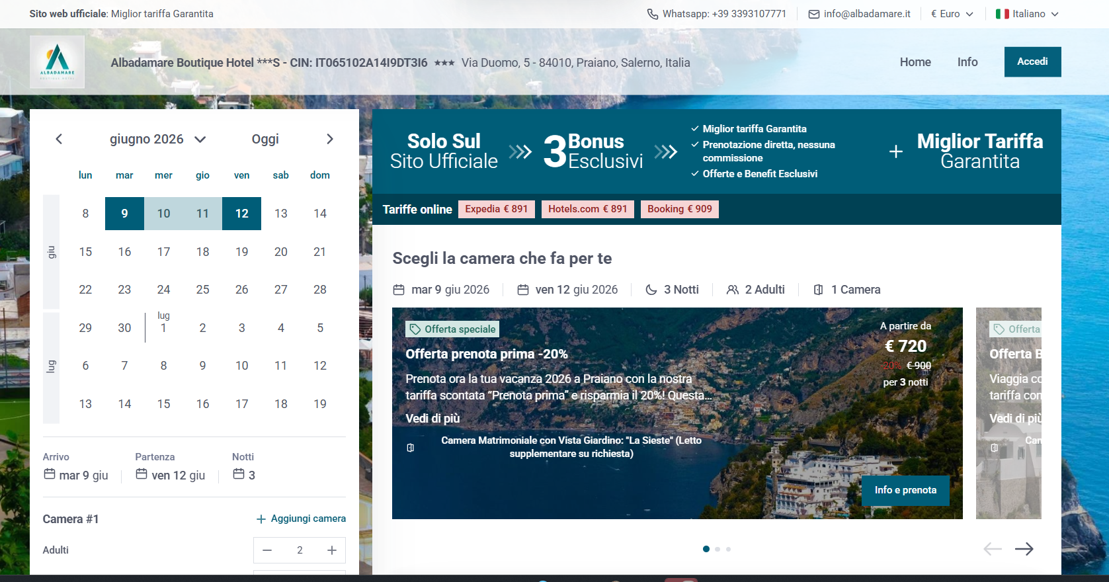Screen dimensions: 1109x582
Task: Click the partially visible second offer card
Action: click(1008, 413)
